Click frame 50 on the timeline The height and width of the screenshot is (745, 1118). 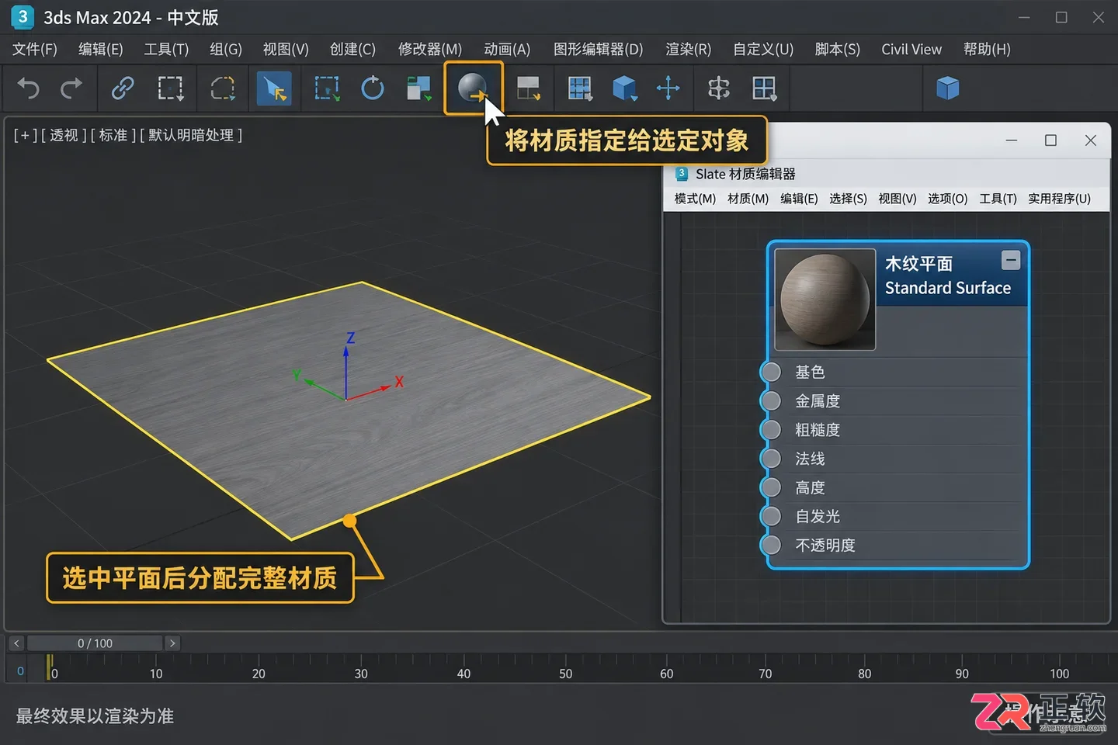point(566,674)
